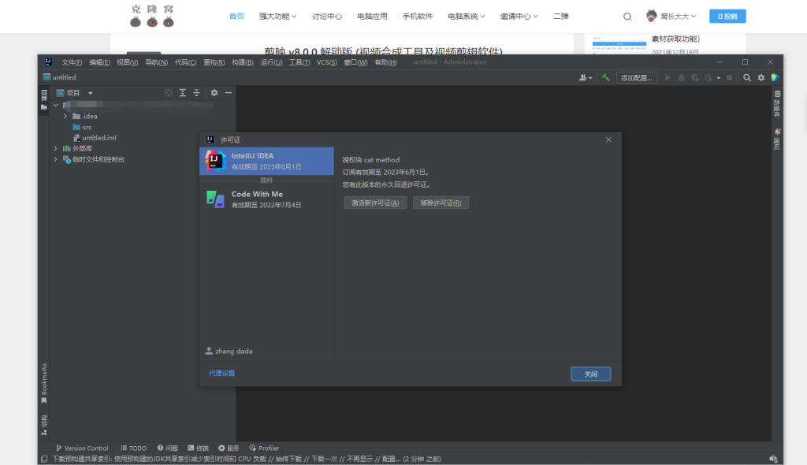Open the 窗口(W) menu
The height and width of the screenshot is (465, 807).
pyautogui.click(x=355, y=62)
